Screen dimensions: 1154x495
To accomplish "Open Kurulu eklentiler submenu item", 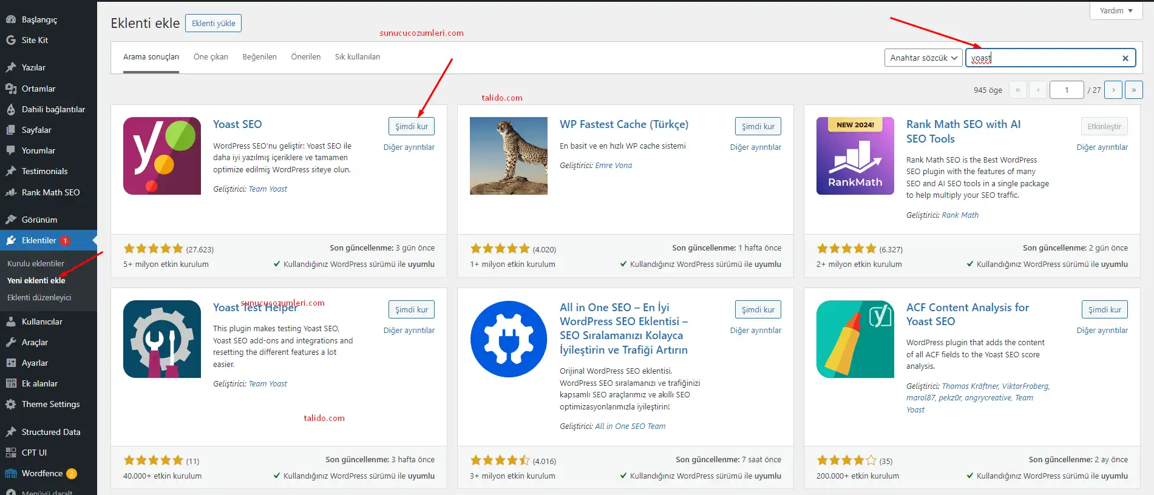I will coord(36,263).
